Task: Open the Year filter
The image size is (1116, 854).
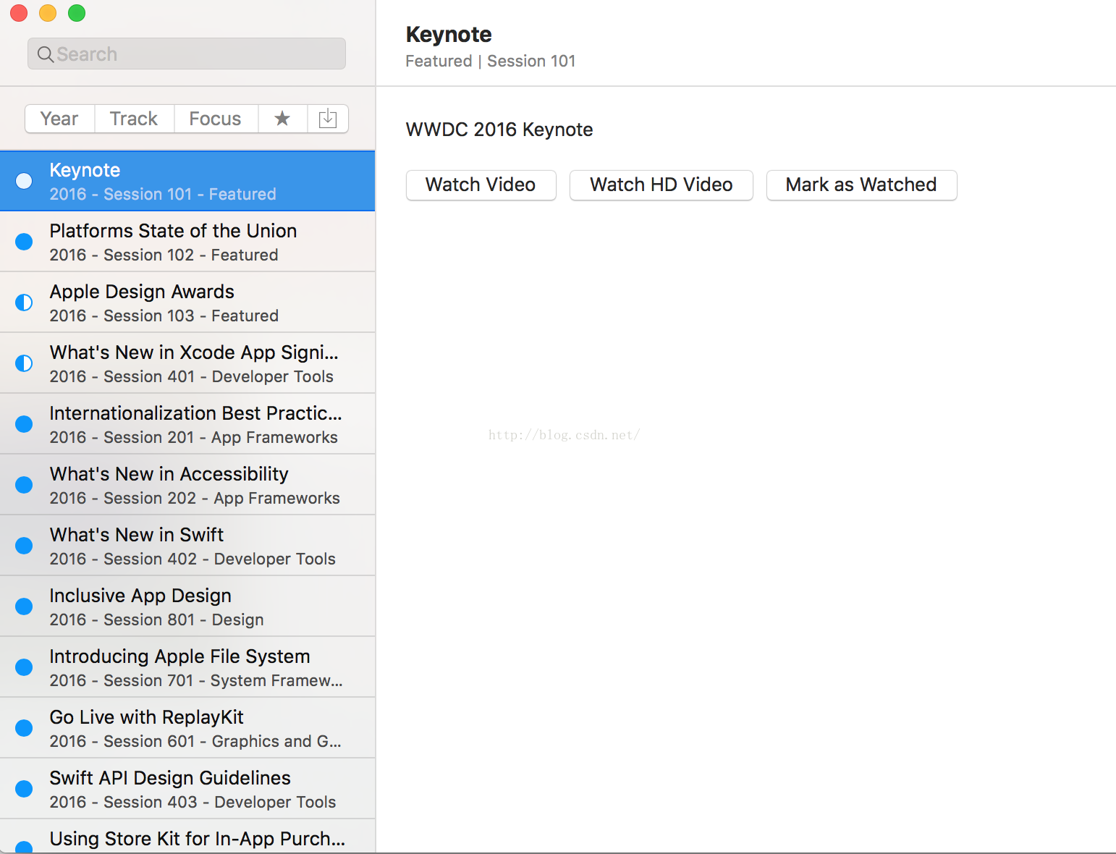Action: point(59,119)
